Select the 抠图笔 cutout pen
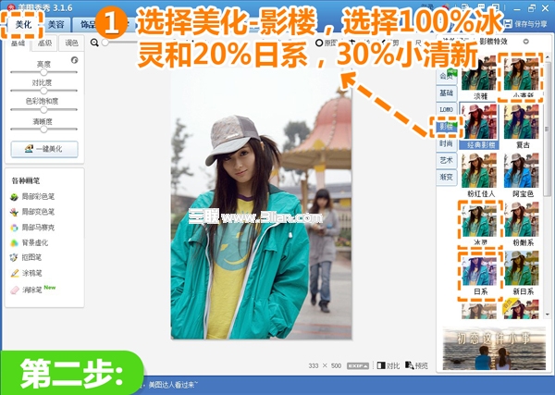This screenshot has height=395, width=555. click(x=26, y=257)
